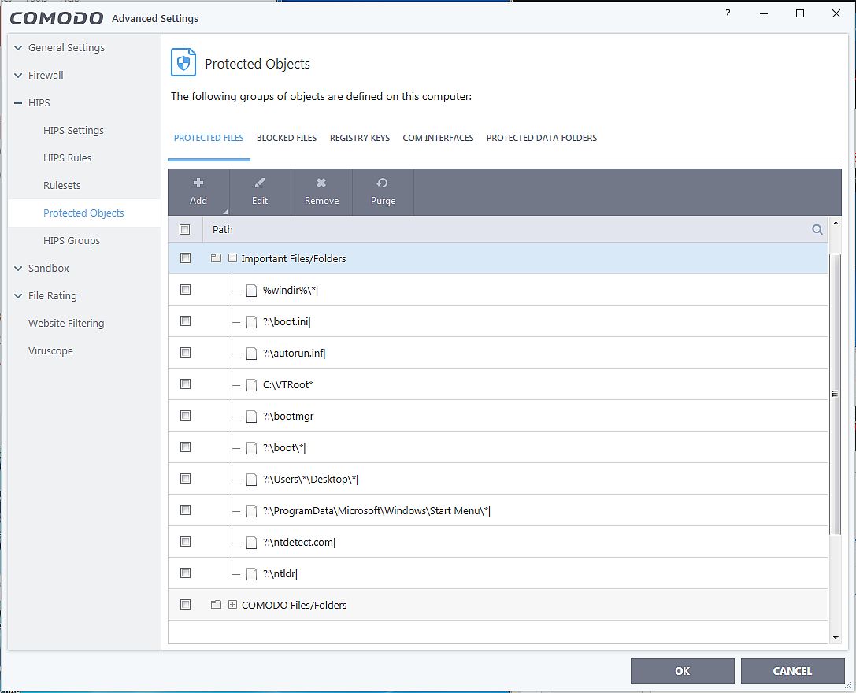The image size is (856, 693).
Task: Click the file icon beside C:\VTRoot*
Action: (252, 385)
